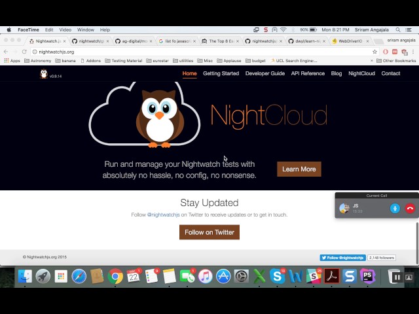Open Skype from the Dock
This screenshot has height=314, width=419.
[278, 276]
